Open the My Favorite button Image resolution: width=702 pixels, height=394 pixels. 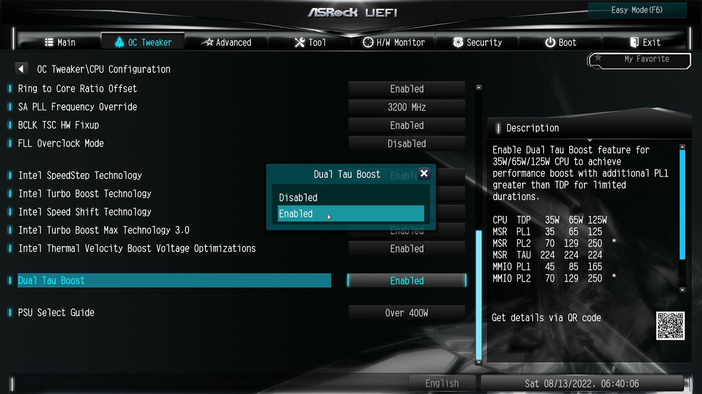pos(640,60)
